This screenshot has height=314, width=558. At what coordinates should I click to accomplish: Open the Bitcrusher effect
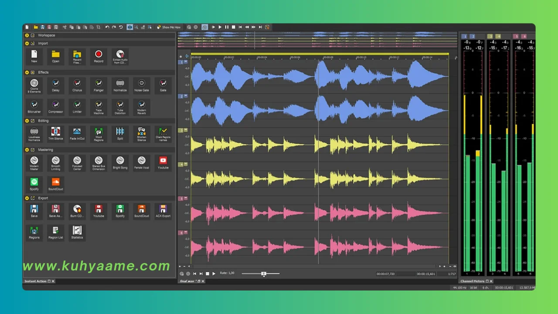[x=34, y=107]
